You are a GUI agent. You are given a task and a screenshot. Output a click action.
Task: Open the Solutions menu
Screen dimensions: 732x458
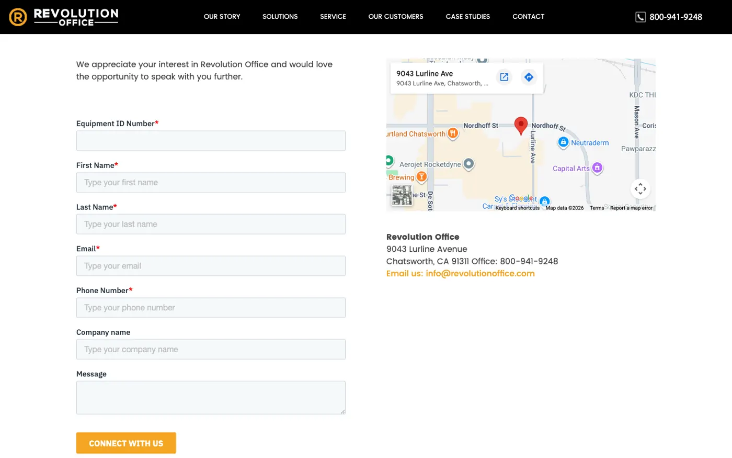point(280,17)
